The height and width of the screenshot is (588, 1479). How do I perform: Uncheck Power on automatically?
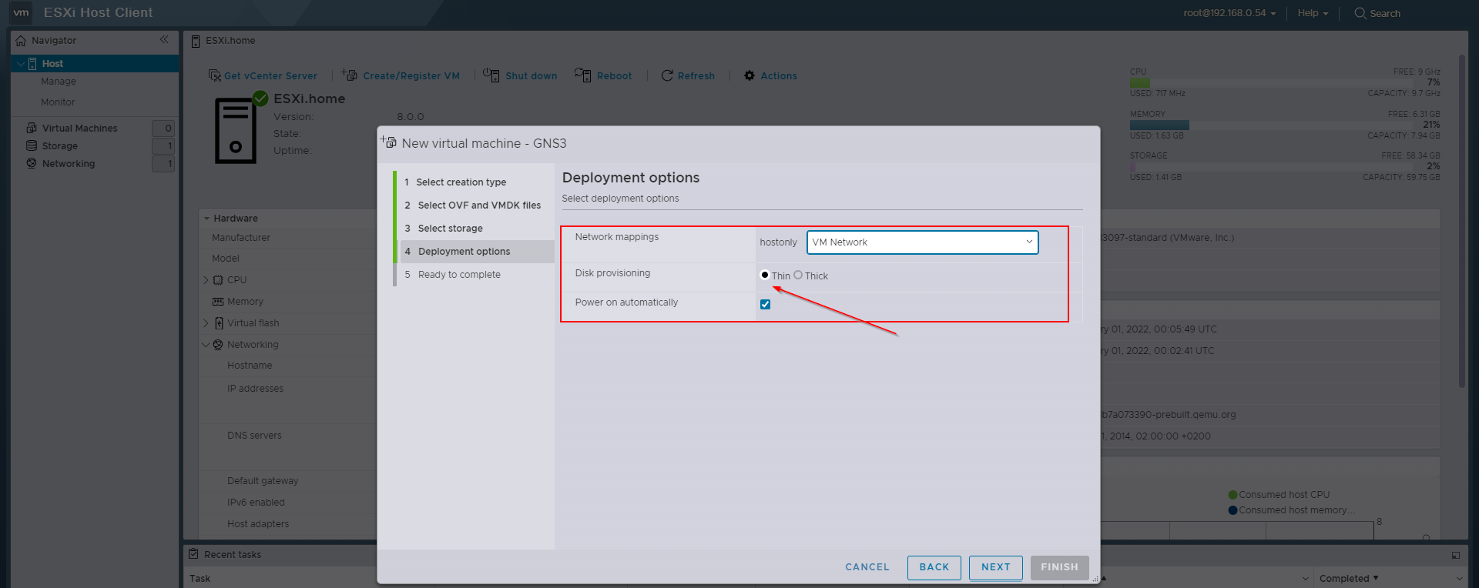pyautogui.click(x=765, y=304)
